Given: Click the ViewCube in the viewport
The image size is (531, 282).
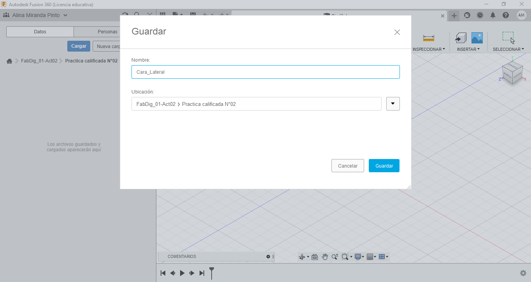Looking at the screenshot, I should coord(512,73).
